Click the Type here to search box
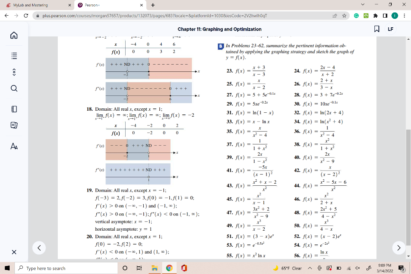This screenshot has height=274, width=411. point(66,268)
